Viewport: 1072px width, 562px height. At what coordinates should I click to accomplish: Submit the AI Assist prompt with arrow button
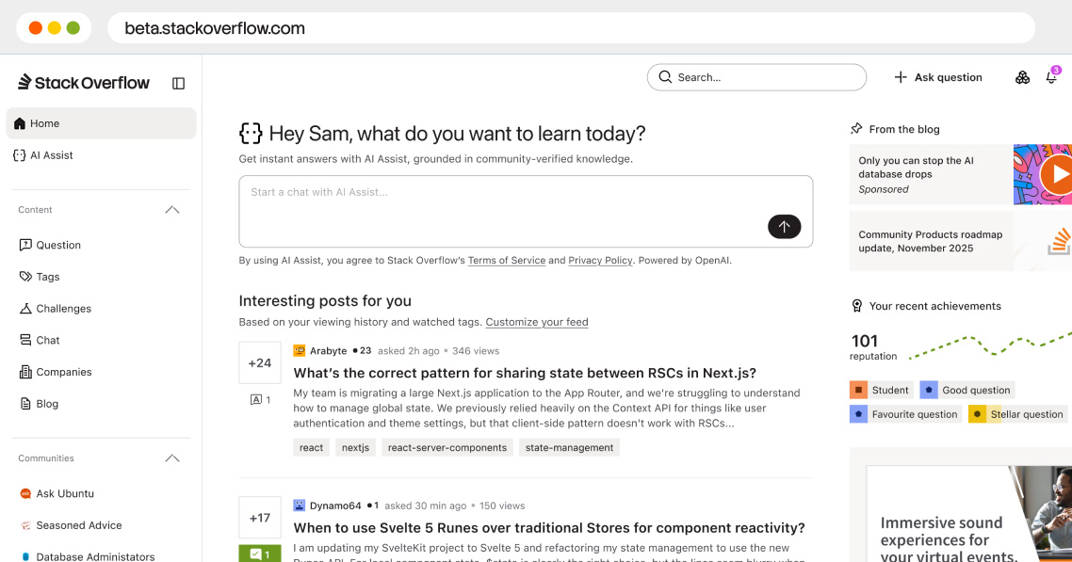pos(785,227)
